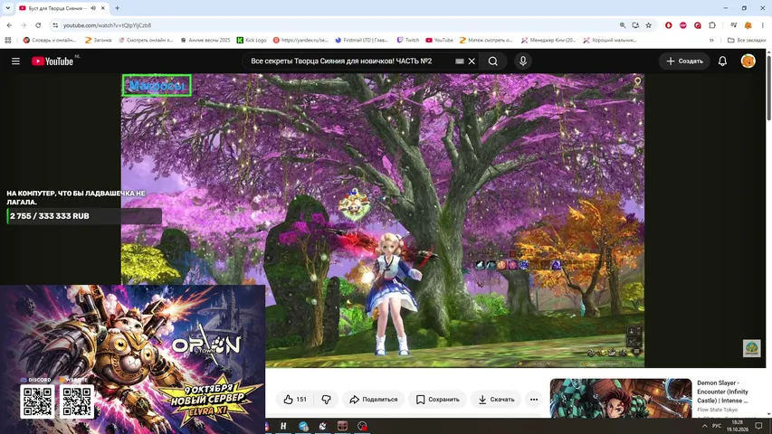
Task: Open the apps grid bookmark icon
Action: 8,40
